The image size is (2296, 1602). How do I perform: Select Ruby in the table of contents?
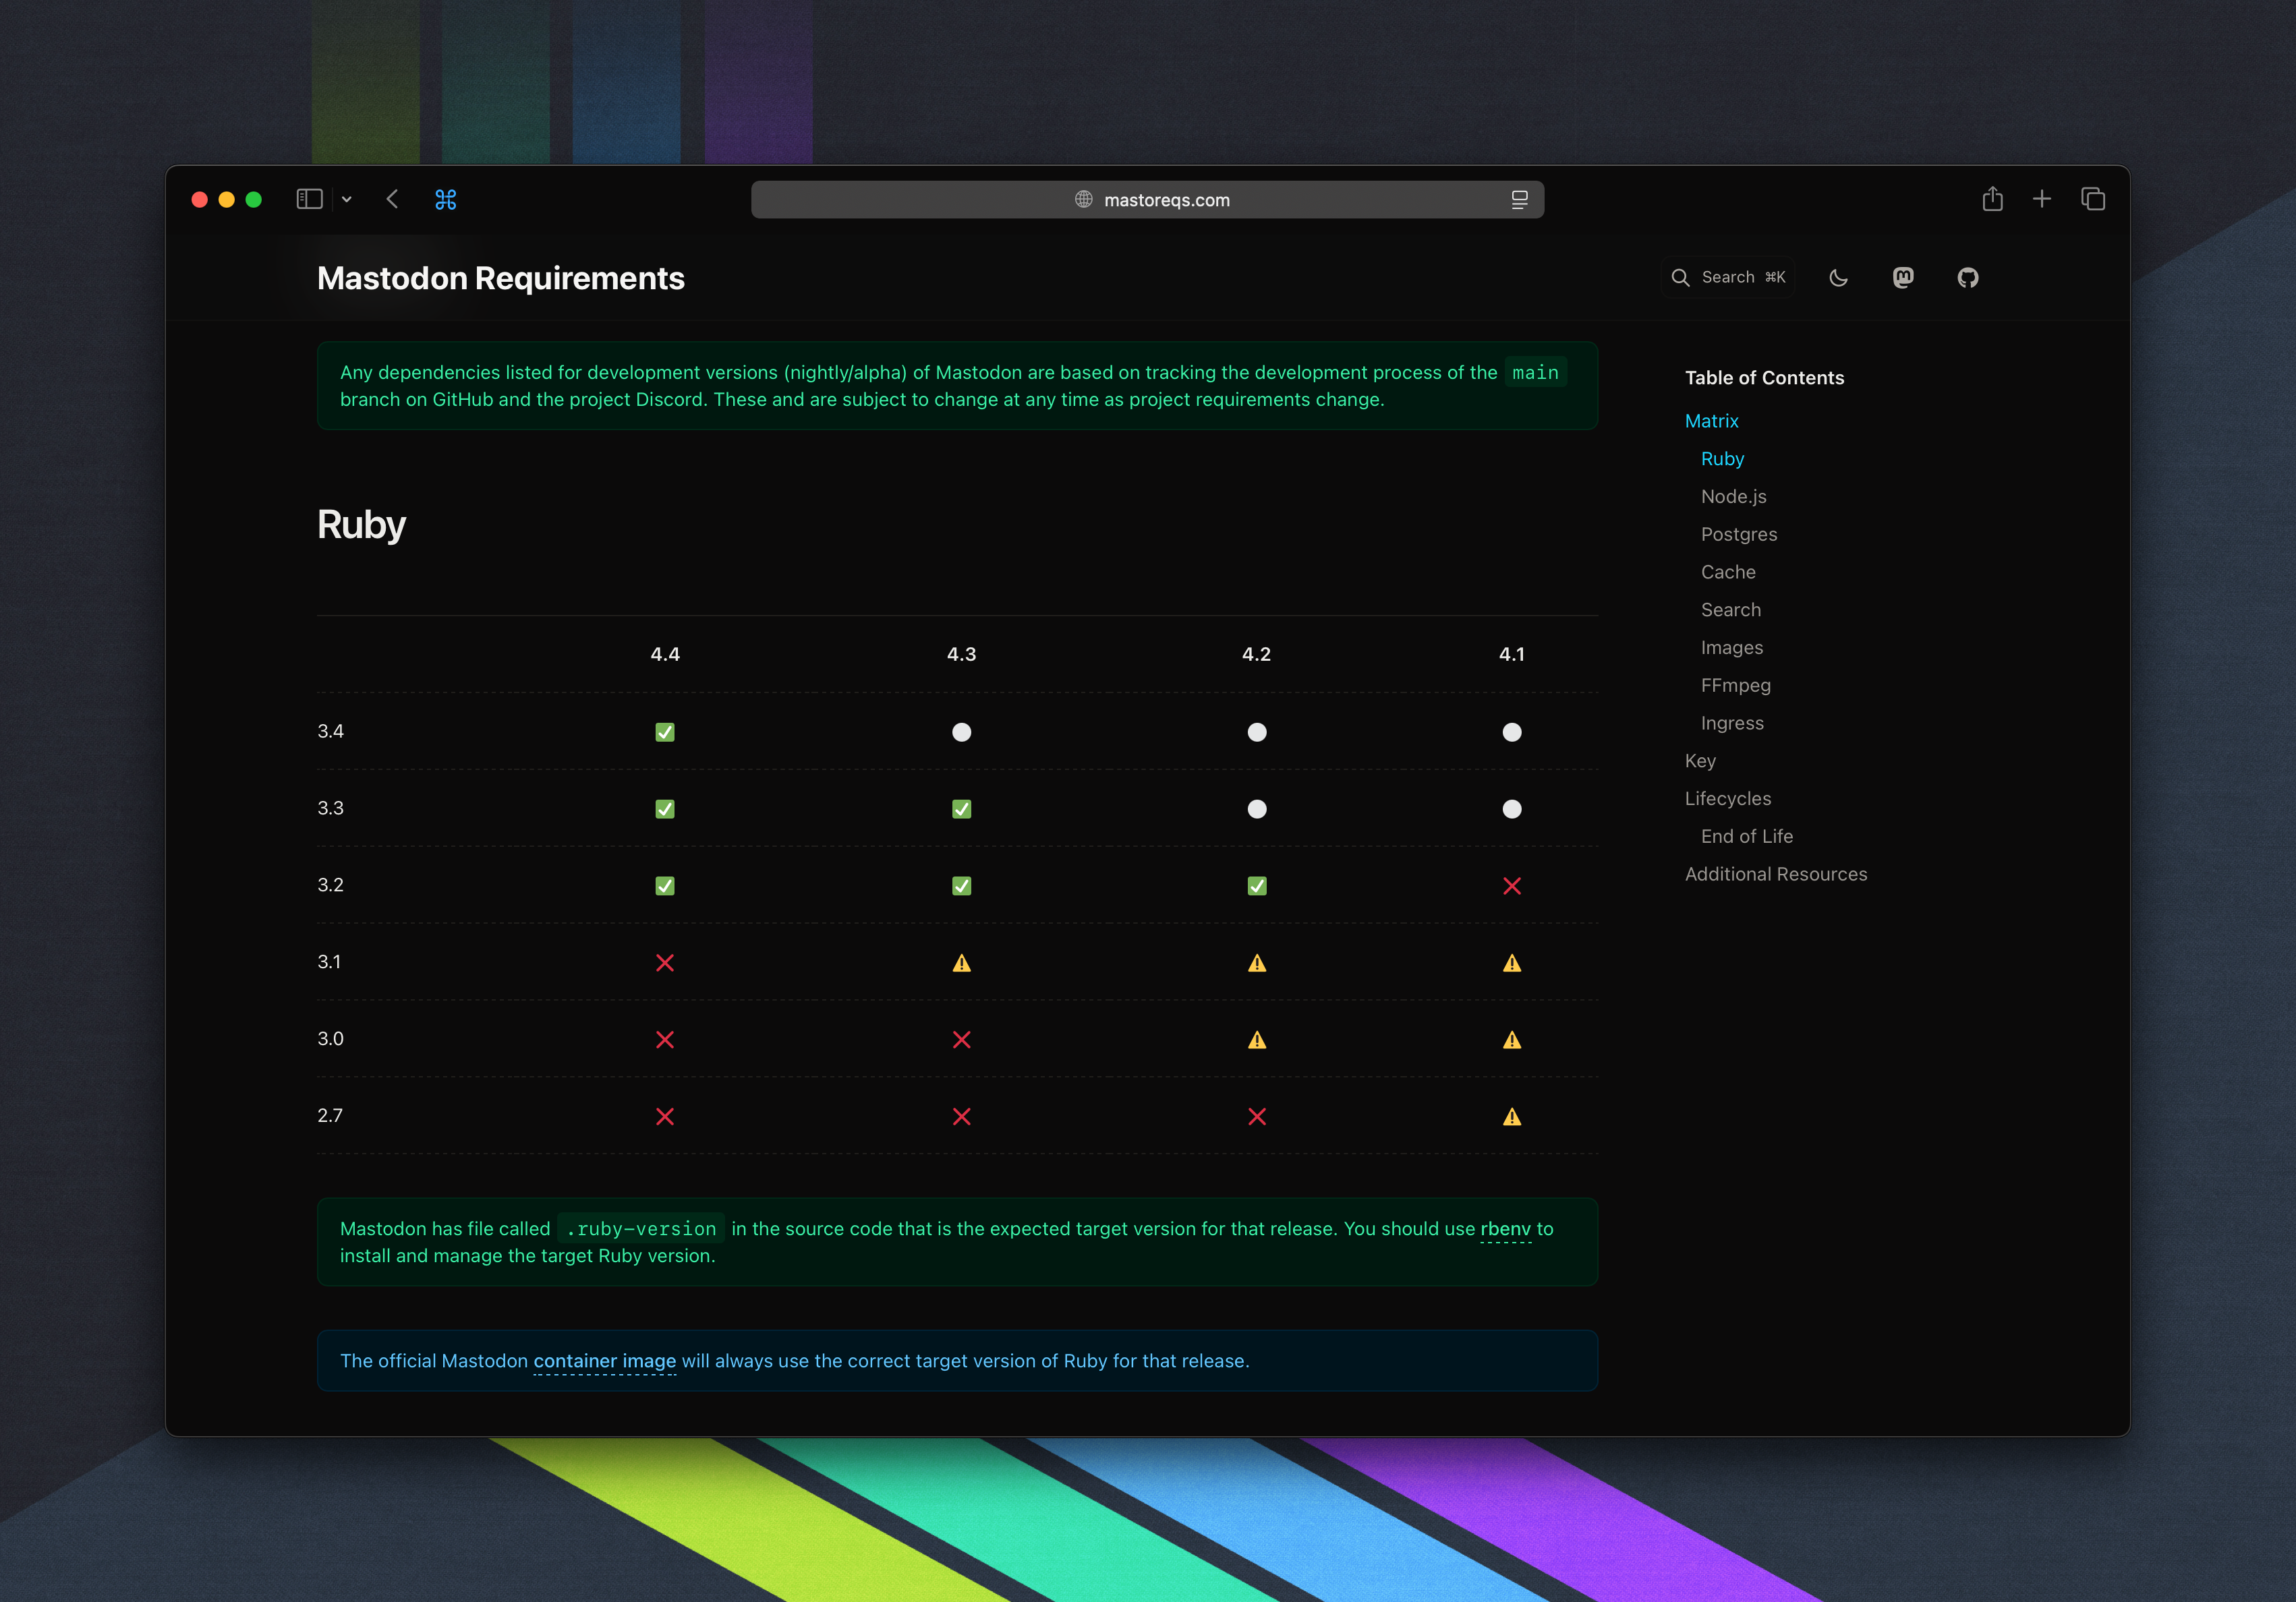pyautogui.click(x=1722, y=458)
